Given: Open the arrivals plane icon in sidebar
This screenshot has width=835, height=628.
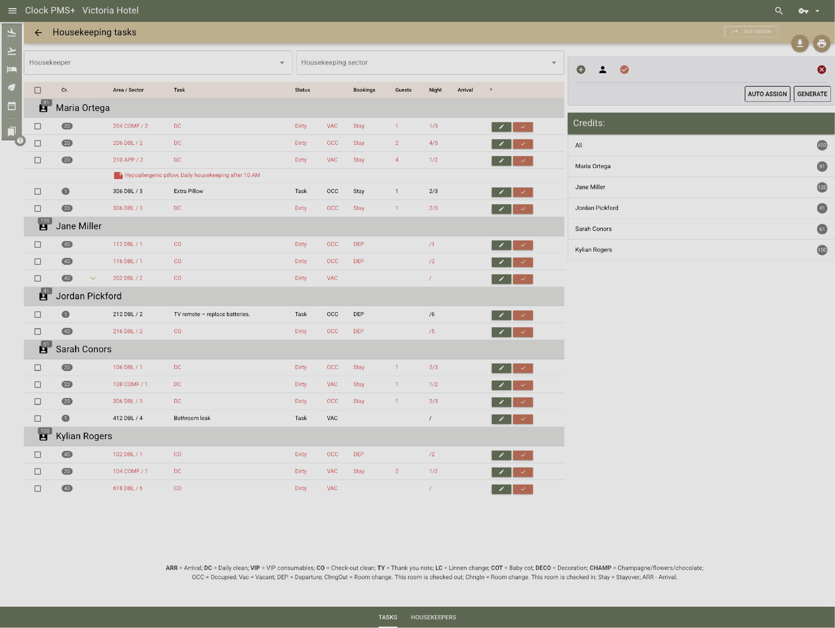Looking at the screenshot, I should (12, 33).
